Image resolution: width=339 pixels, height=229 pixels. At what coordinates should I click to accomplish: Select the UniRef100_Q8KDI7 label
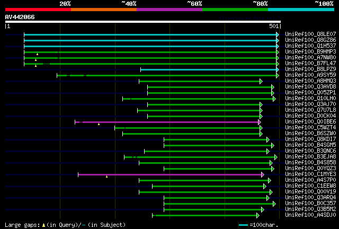pos(310,139)
